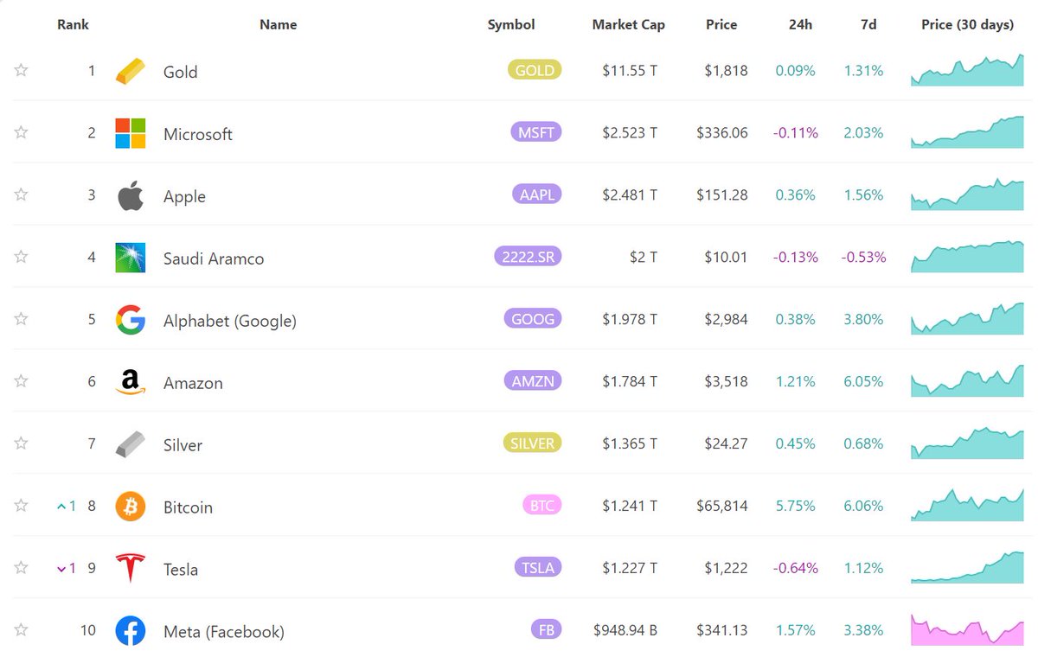Click the AMZN symbol badge
This screenshot has width=1038, height=657.
(x=533, y=381)
